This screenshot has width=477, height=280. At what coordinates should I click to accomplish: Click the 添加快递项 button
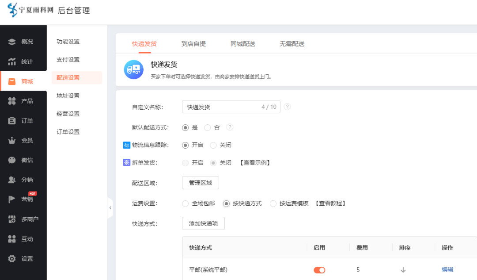tap(203, 223)
